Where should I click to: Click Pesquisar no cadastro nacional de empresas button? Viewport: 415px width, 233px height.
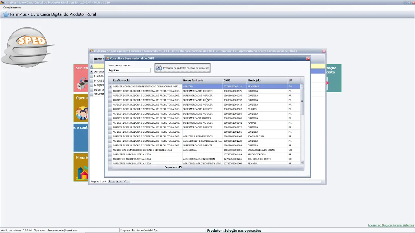(183, 68)
